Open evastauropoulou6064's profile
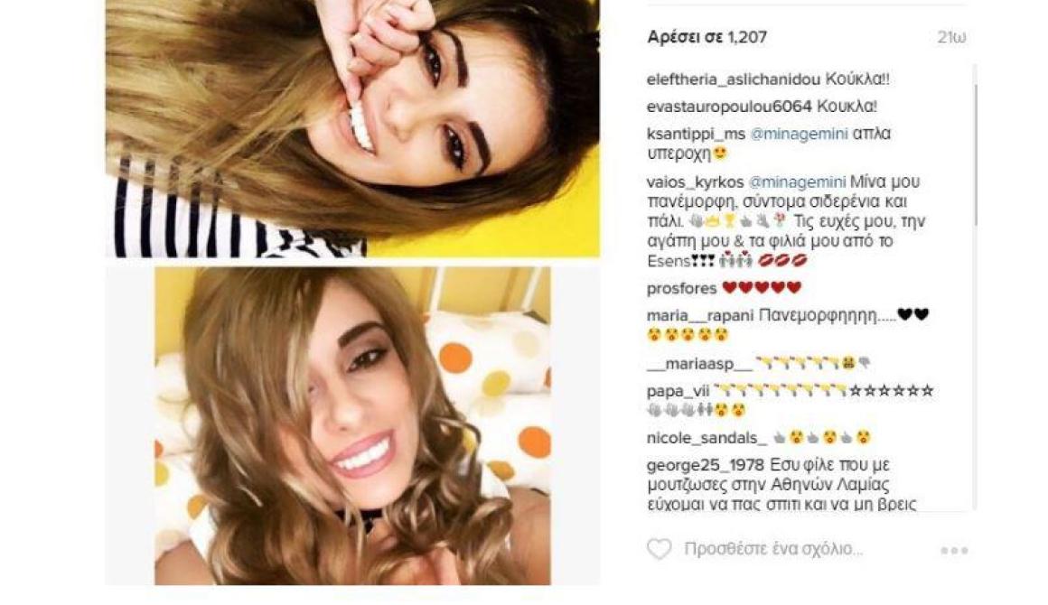 tap(729, 107)
